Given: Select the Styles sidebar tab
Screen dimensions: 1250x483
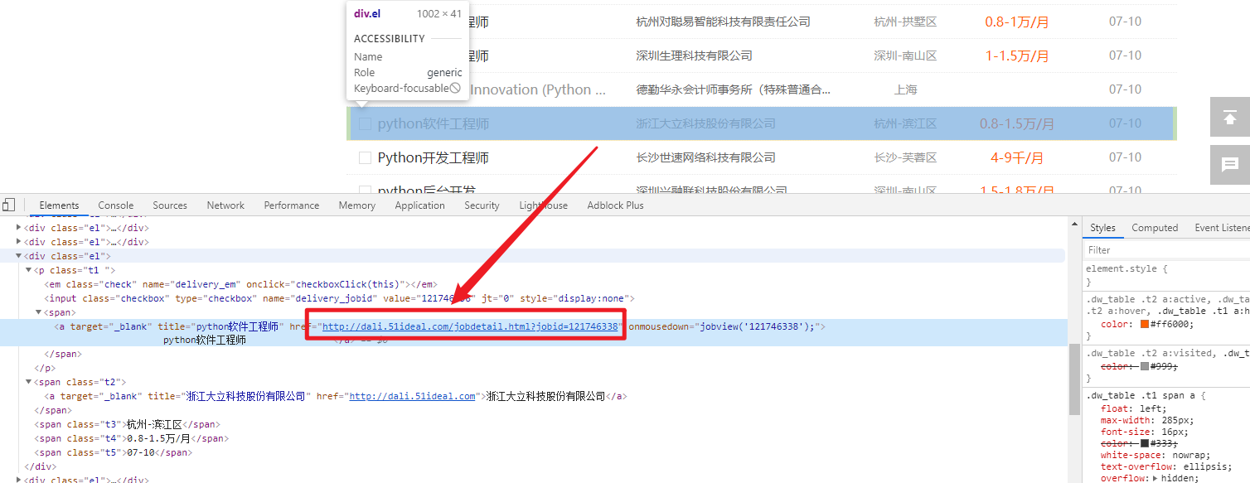Looking at the screenshot, I should point(1102,228).
